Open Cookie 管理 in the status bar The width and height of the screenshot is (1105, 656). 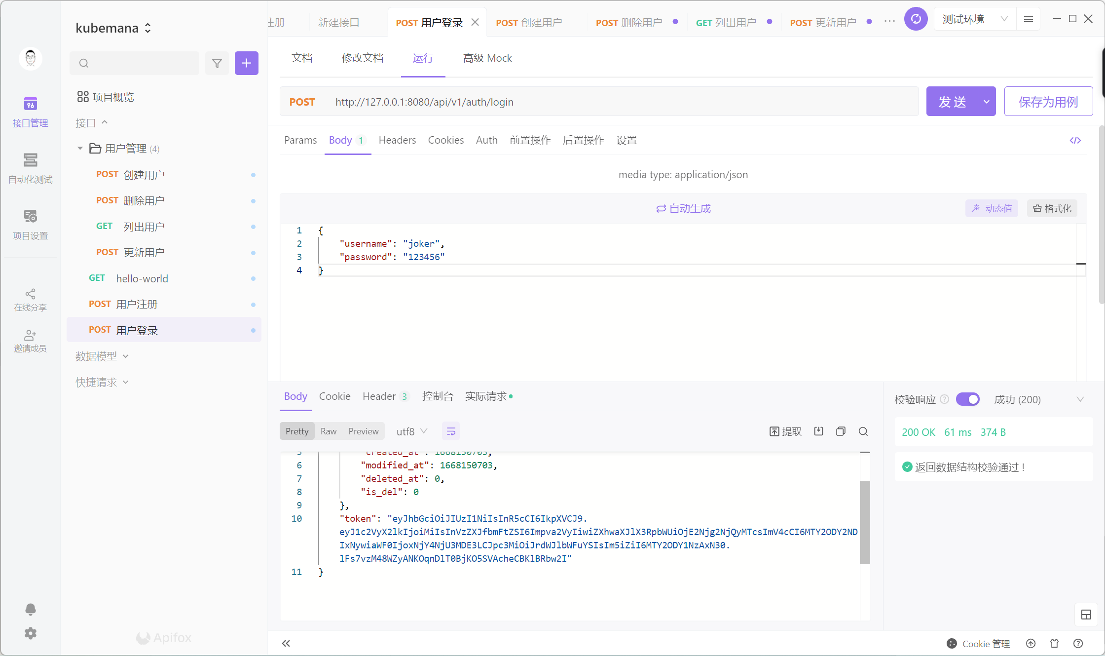tap(979, 643)
